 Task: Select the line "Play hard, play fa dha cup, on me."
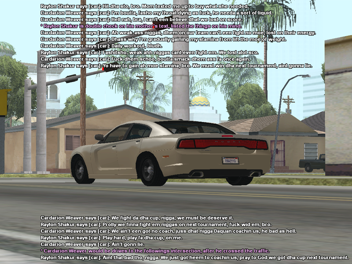[x=111, y=238]
